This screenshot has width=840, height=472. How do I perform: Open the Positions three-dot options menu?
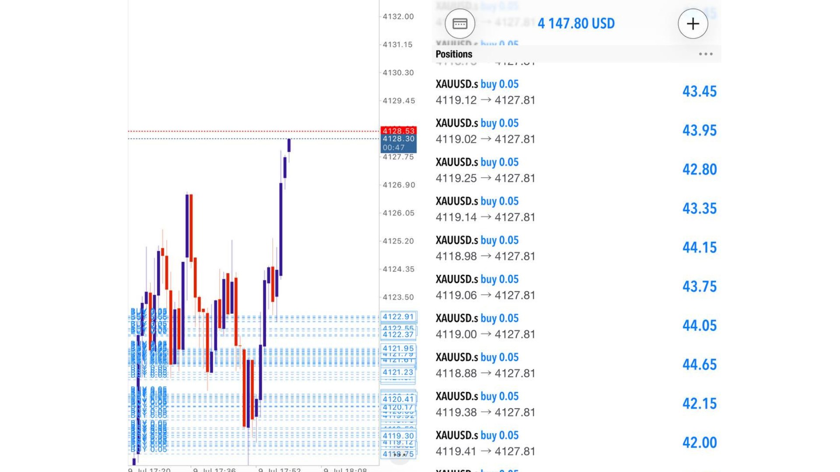[x=706, y=54]
